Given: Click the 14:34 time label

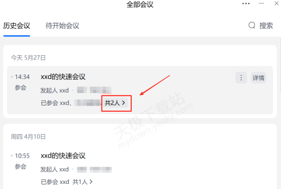Looking at the screenshot, I should [x=22, y=77].
